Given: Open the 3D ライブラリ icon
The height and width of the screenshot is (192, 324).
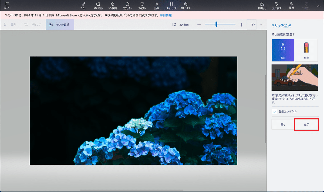Looking at the screenshot, I should (186, 6).
